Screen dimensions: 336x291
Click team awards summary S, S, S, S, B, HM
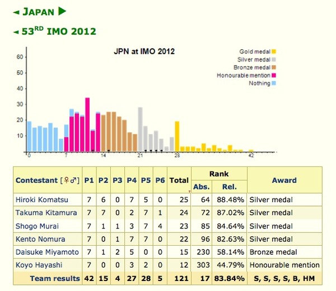(x=284, y=278)
